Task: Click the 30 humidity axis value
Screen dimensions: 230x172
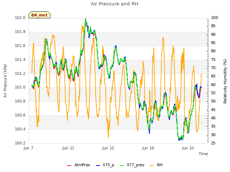Action: click(x=213, y=135)
